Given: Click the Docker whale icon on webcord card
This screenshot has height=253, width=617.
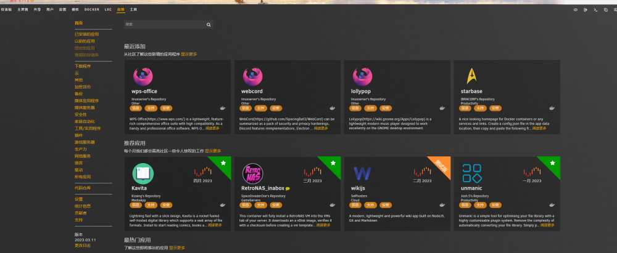Looking at the screenshot, I should (x=332, y=108).
